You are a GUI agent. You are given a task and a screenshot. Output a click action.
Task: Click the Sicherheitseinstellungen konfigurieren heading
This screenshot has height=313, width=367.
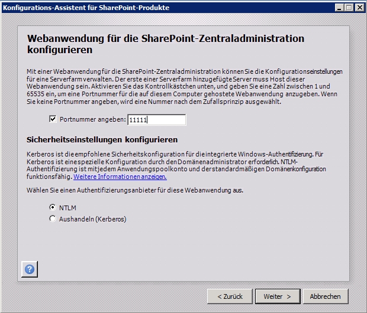coord(102,140)
